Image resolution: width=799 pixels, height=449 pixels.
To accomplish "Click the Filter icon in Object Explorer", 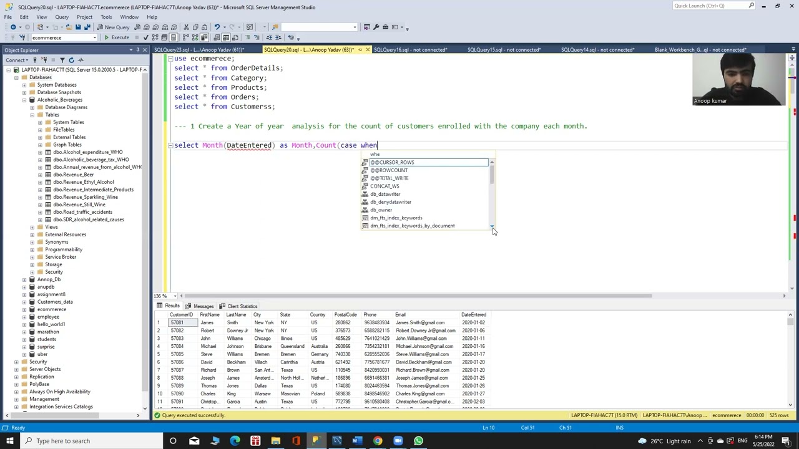I will (62, 60).
